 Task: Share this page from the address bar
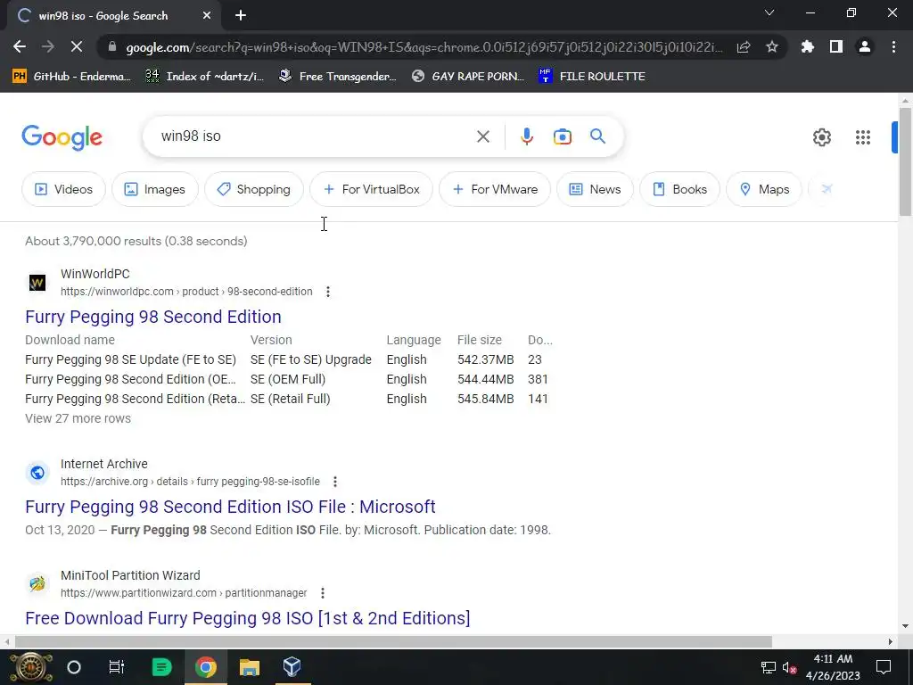[743, 46]
